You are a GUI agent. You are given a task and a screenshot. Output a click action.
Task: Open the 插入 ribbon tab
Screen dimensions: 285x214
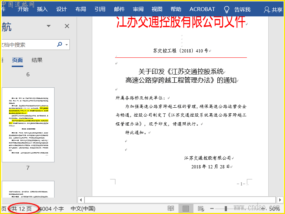(x=42, y=9)
